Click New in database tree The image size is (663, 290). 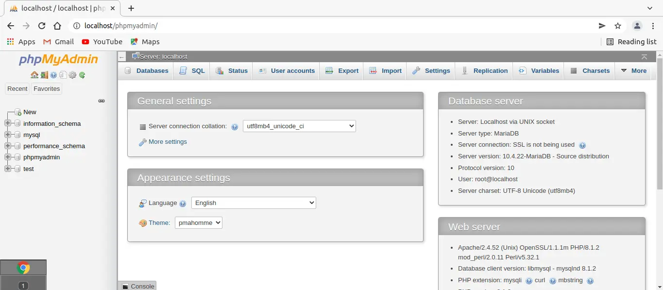click(30, 112)
